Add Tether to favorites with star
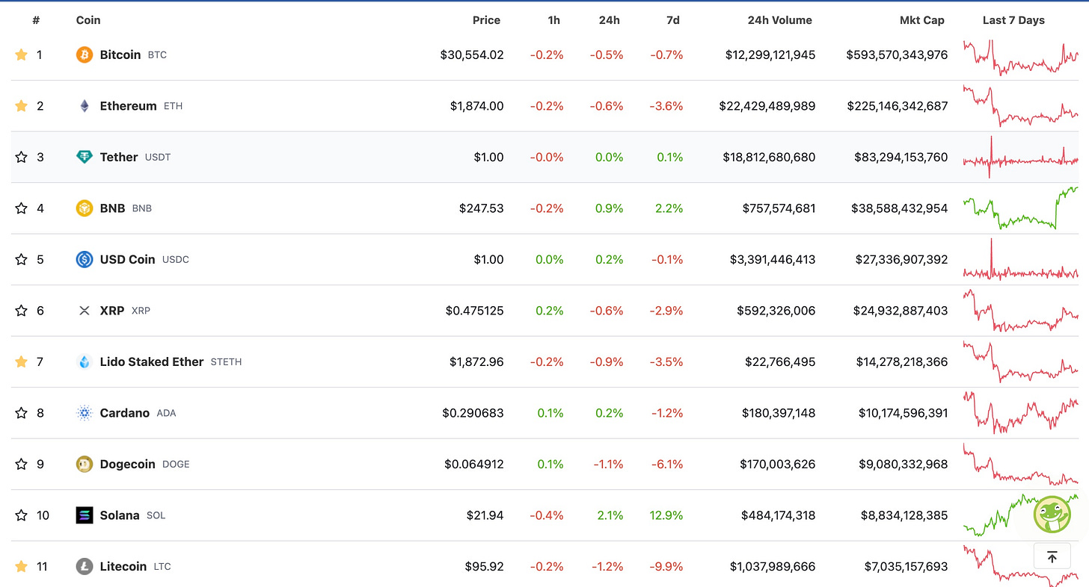The height and width of the screenshot is (587, 1089). tap(21, 157)
